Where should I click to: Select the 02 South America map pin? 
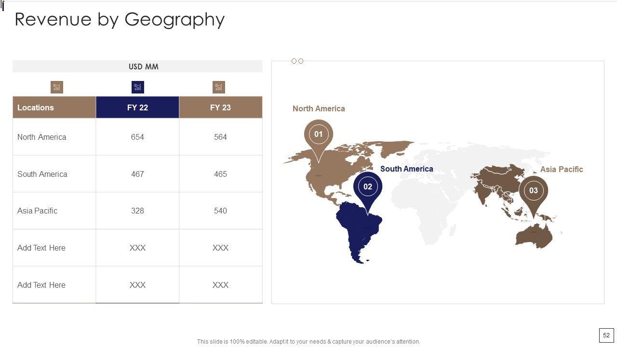[368, 187]
